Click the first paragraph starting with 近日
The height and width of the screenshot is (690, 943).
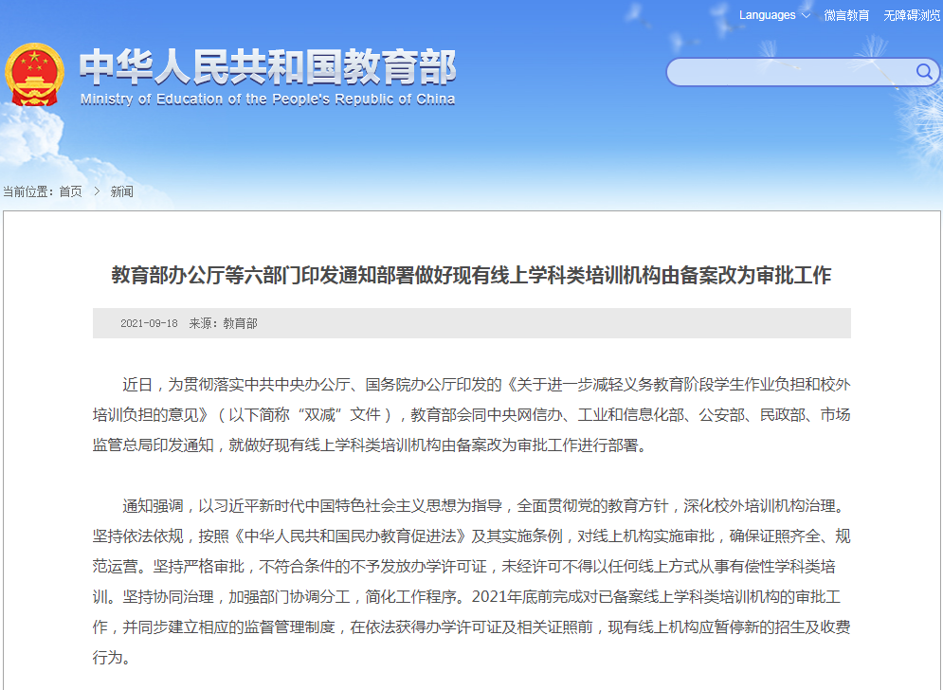click(x=472, y=414)
